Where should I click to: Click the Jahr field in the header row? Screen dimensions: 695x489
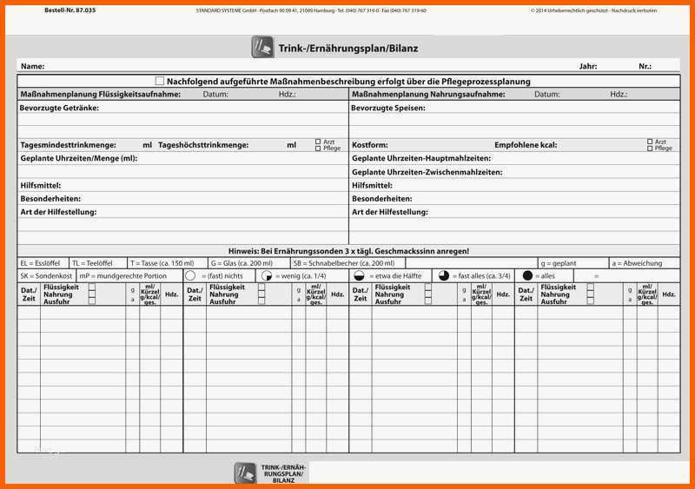point(617,66)
